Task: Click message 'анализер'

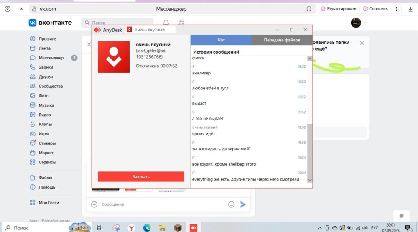Action: (201, 73)
